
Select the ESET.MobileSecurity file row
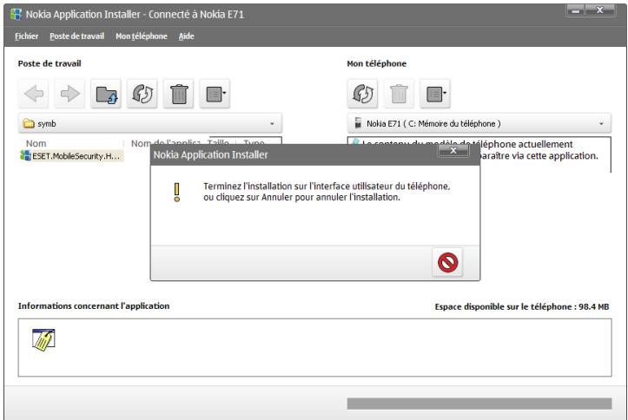pos(72,156)
